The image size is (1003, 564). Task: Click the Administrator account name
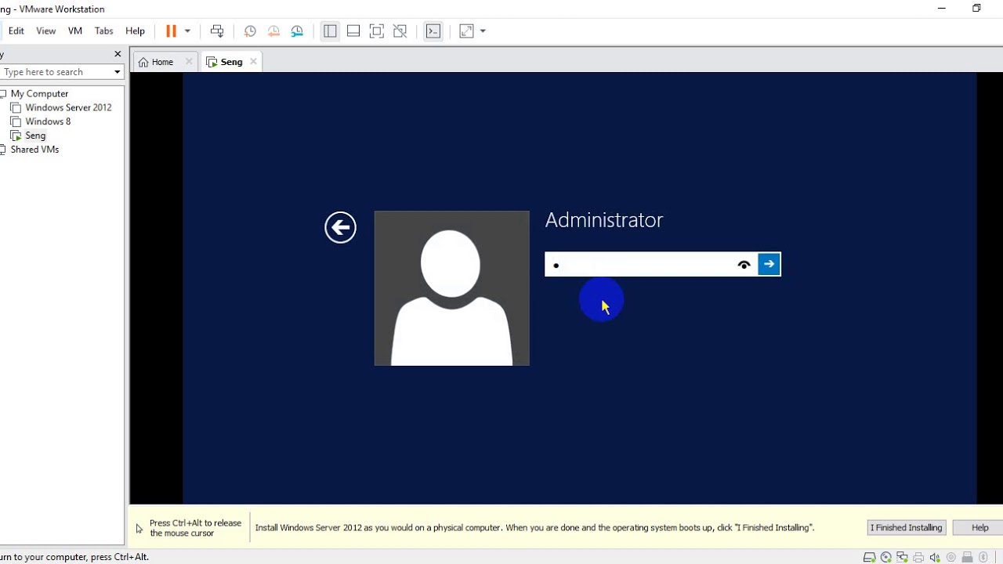(x=604, y=220)
